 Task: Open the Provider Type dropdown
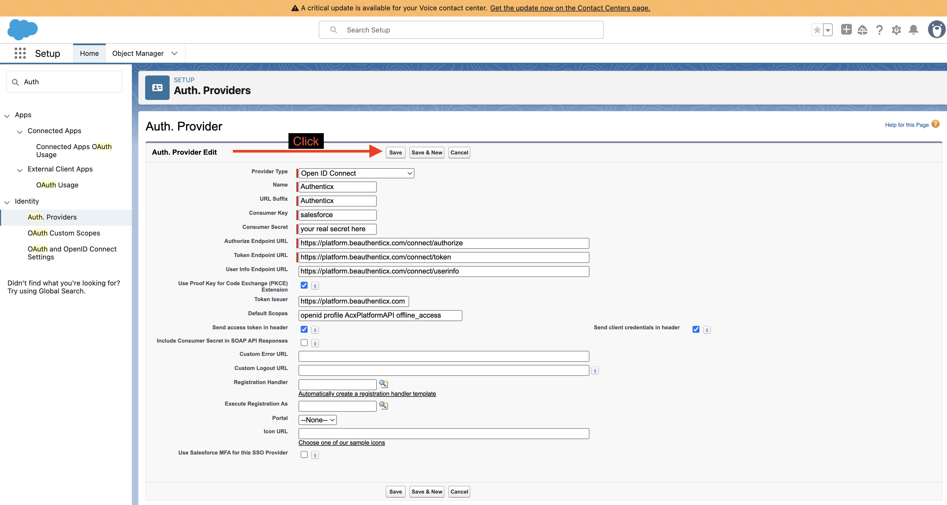click(356, 173)
